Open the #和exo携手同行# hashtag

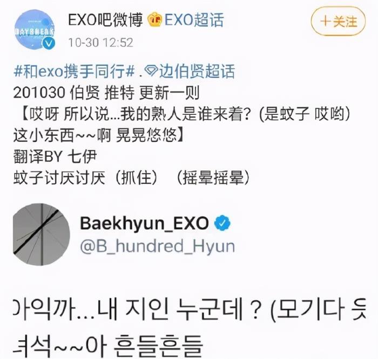74,71
